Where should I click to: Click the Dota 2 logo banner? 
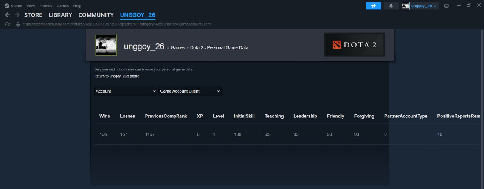[354, 45]
